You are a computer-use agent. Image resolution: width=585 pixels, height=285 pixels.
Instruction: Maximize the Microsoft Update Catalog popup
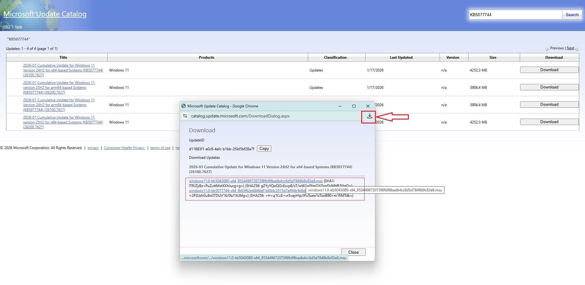(x=354, y=106)
